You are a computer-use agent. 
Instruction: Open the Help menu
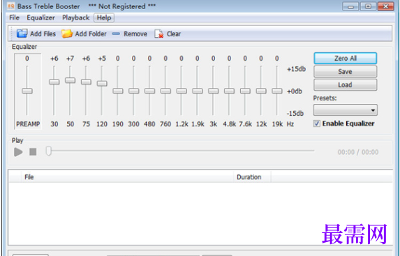pyautogui.click(x=104, y=17)
